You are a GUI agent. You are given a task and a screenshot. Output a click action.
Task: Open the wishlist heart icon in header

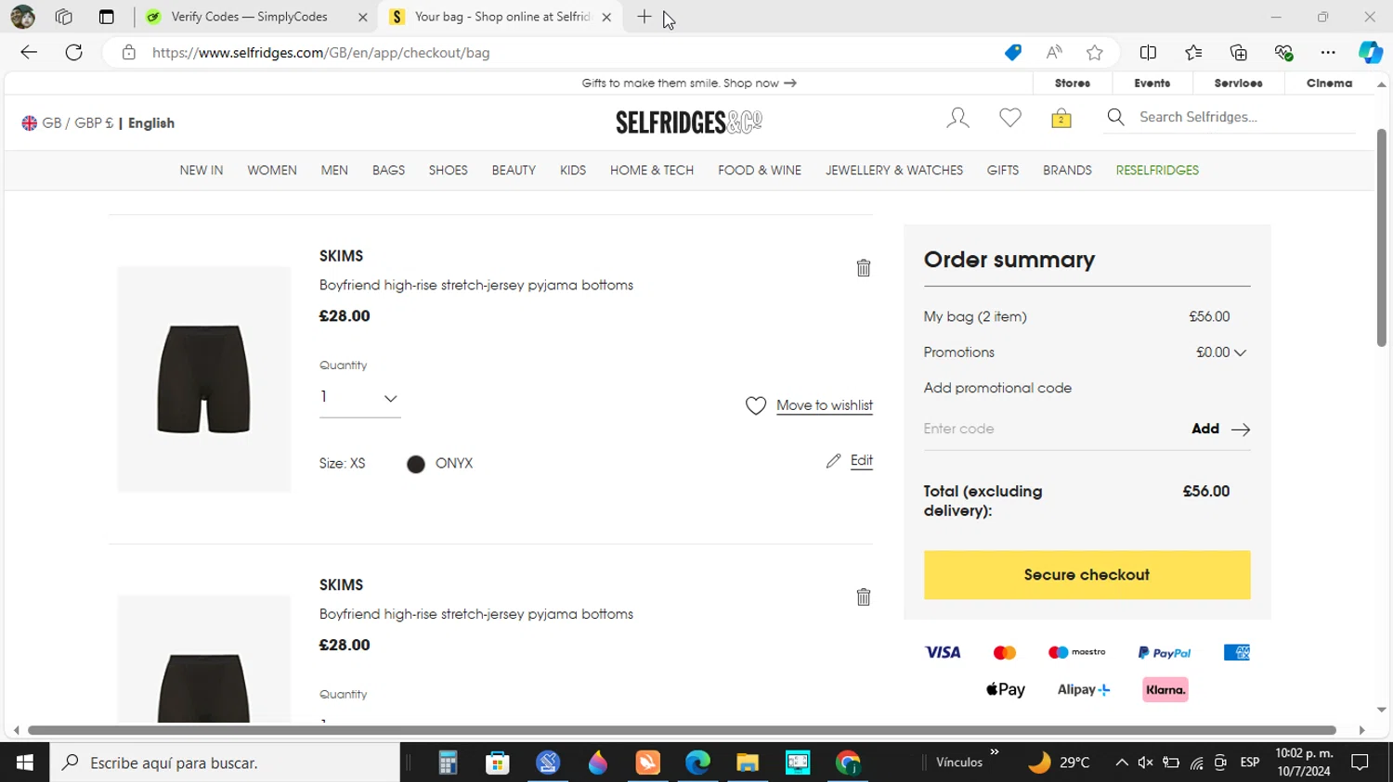point(1010,118)
